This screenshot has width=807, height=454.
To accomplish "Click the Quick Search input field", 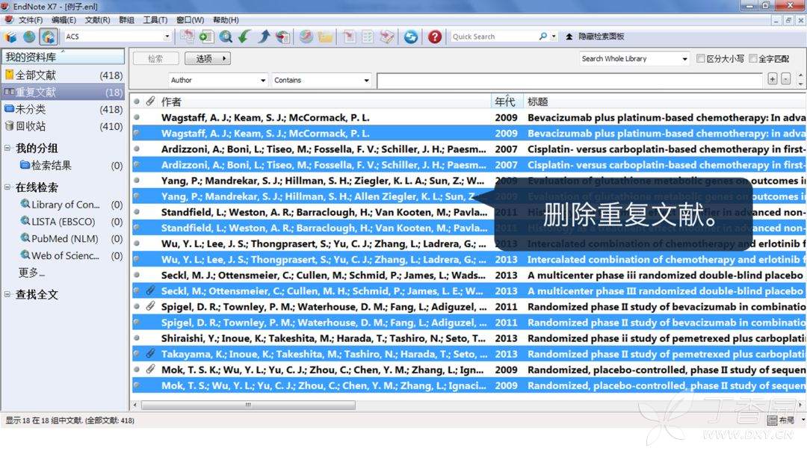I will (x=493, y=37).
